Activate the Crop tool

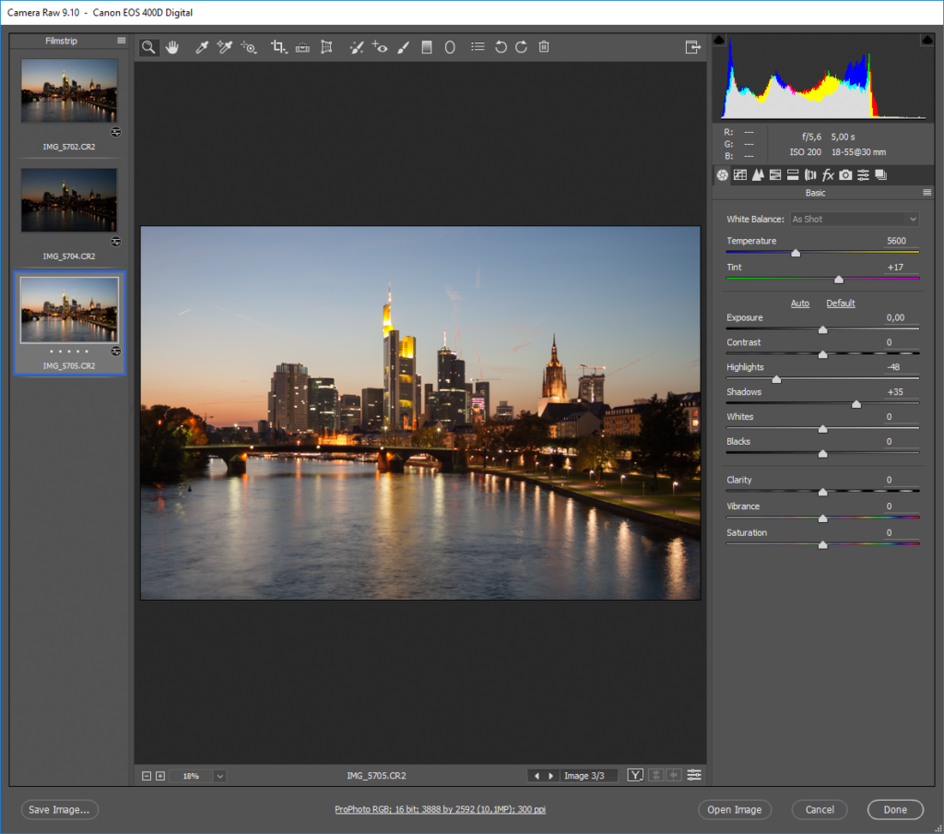point(278,47)
